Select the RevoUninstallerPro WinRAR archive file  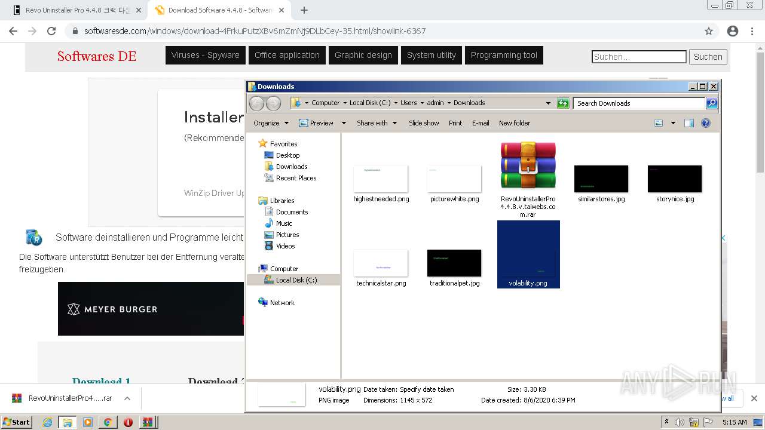528,179
